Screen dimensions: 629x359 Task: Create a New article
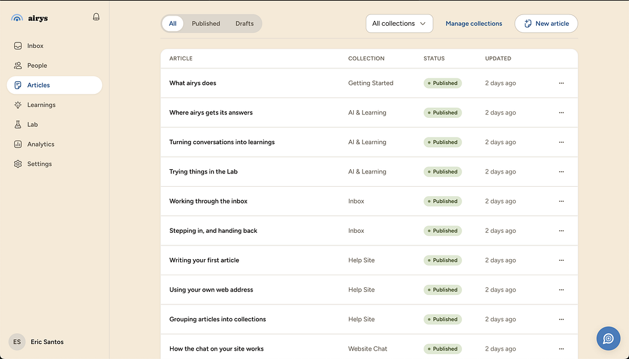tap(546, 24)
